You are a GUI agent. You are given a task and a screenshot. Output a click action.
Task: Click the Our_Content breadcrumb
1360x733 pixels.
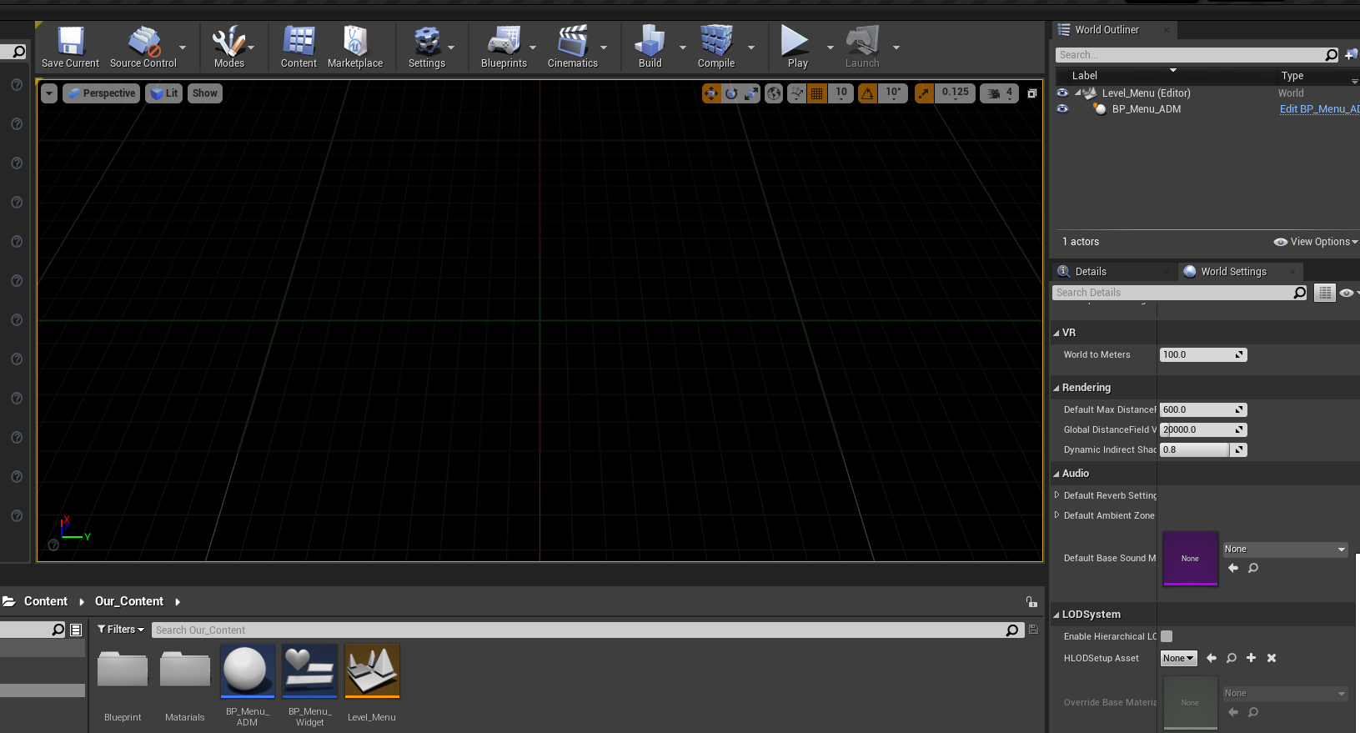(129, 601)
